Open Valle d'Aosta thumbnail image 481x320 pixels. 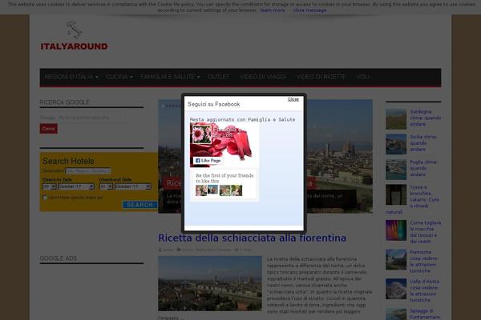[396, 289]
